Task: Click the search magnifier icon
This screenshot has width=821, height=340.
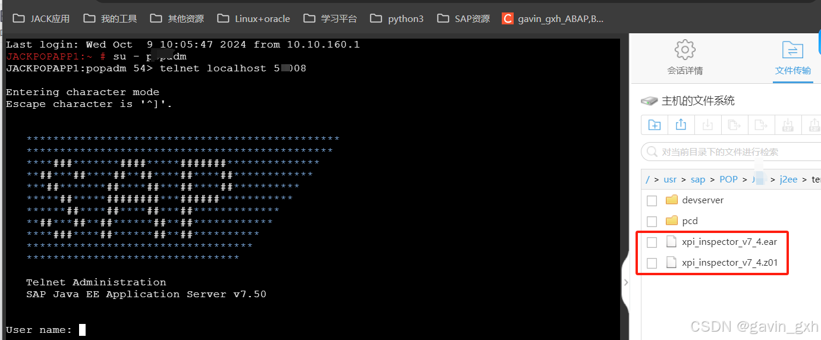Action: [652, 152]
